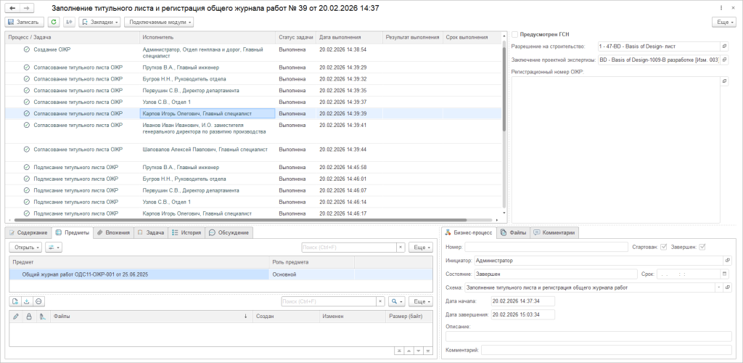Image resolution: width=743 pixels, height=363 pixels.
Task: Switch to the История tab
Action: click(187, 232)
